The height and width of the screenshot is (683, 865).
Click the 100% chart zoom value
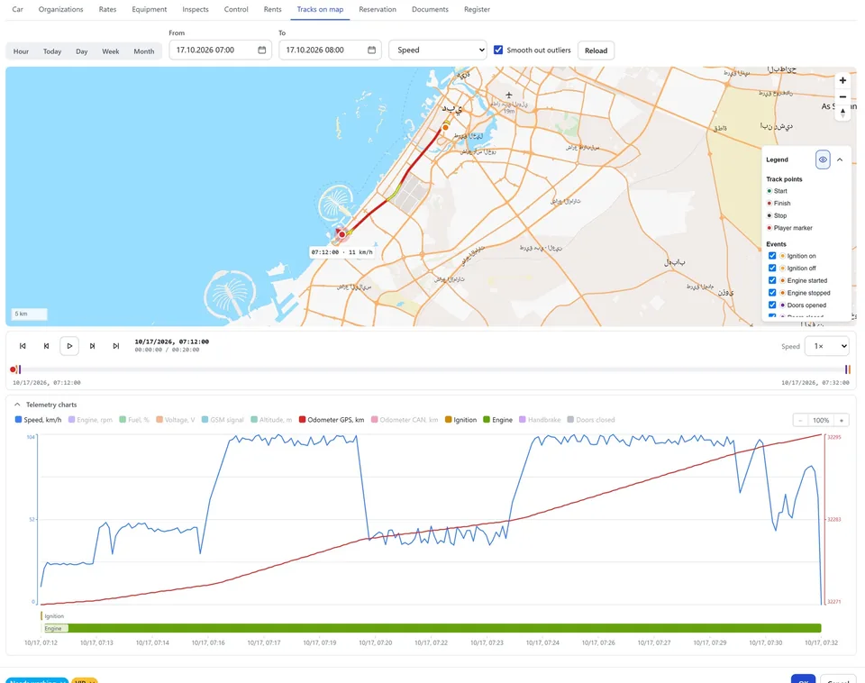click(x=820, y=421)
